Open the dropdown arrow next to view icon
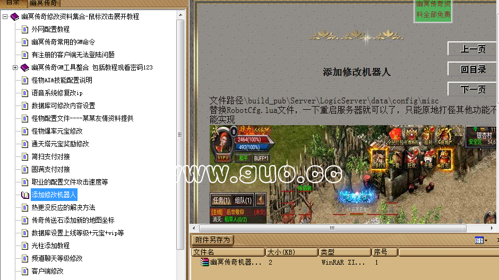 486,241
